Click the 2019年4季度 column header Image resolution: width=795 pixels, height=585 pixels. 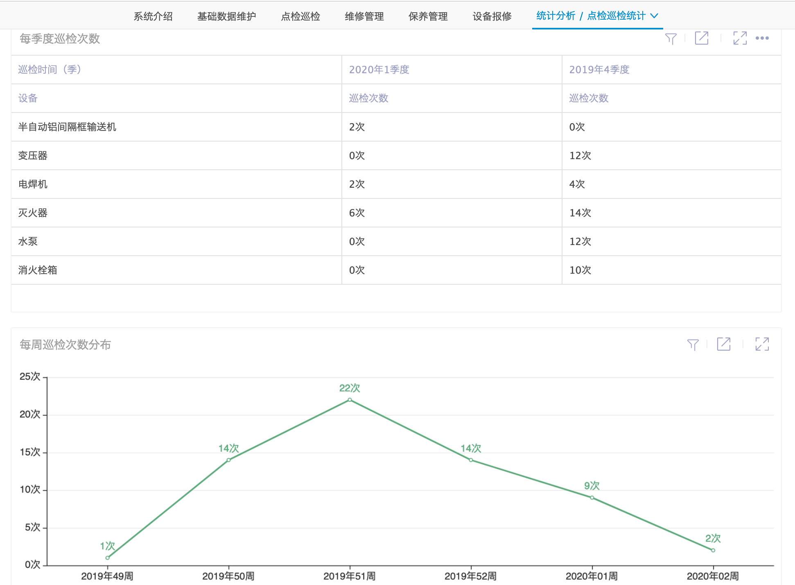click(x=599, y=70)
